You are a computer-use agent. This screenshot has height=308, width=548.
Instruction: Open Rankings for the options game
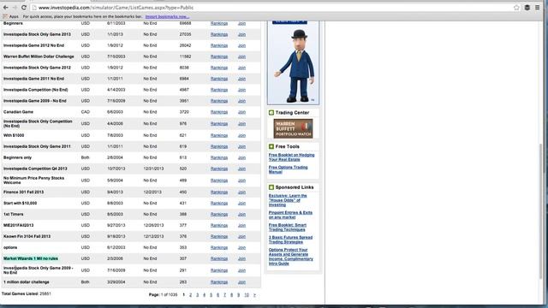[x=219, y=247]
